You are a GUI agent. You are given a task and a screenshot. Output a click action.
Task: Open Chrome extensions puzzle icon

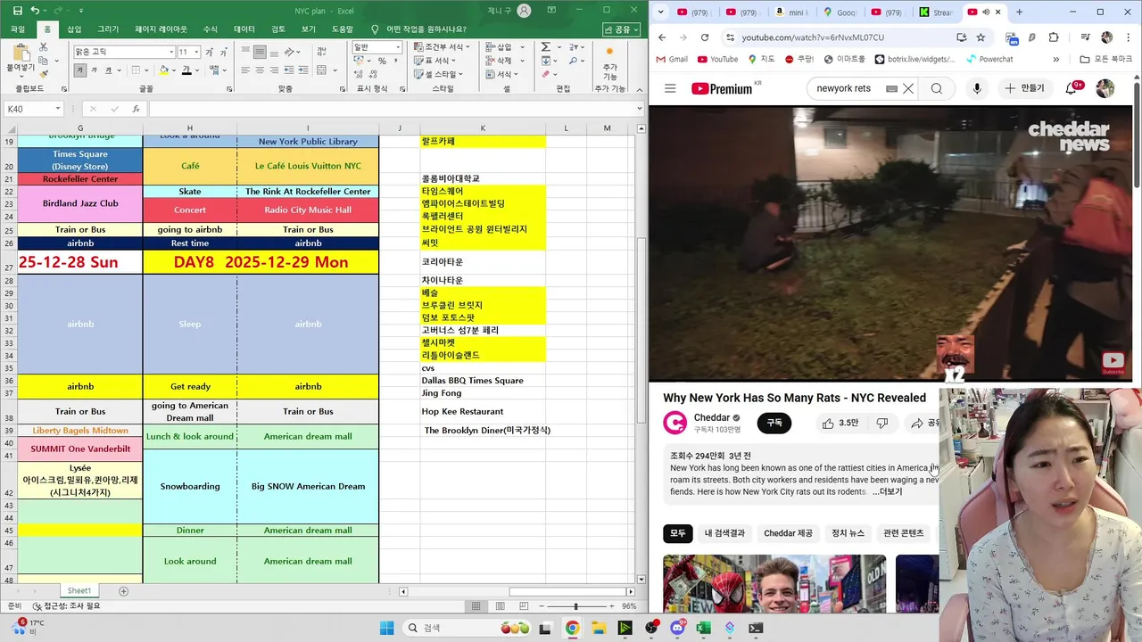coord(1054,37)
